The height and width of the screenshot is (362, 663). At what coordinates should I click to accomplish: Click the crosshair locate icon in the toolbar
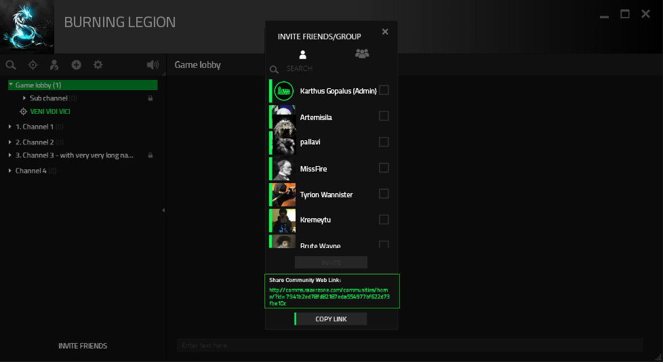pos(33,65)
